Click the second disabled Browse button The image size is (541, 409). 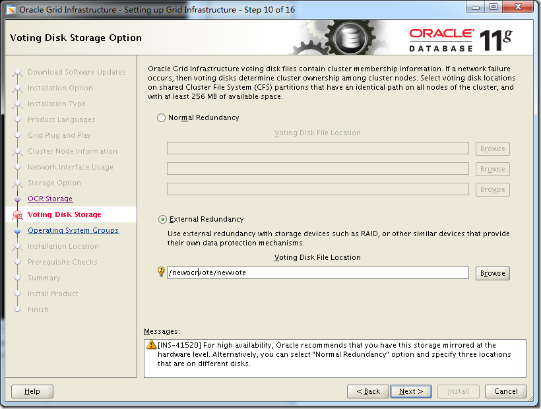tap(492, 169)
